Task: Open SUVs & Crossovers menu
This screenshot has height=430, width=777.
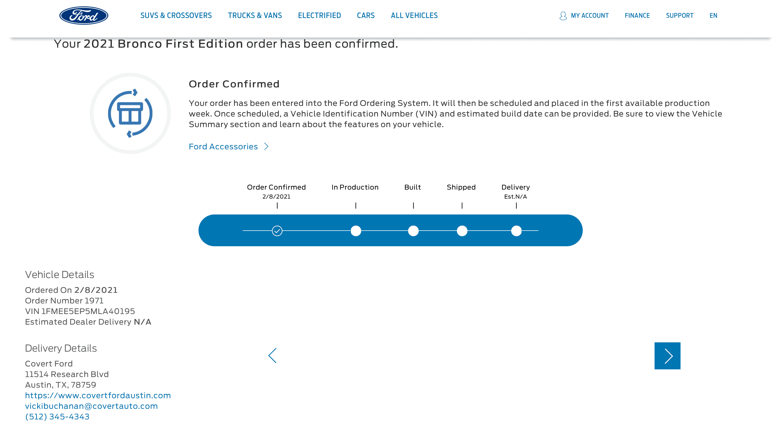Action: point(176,15)
